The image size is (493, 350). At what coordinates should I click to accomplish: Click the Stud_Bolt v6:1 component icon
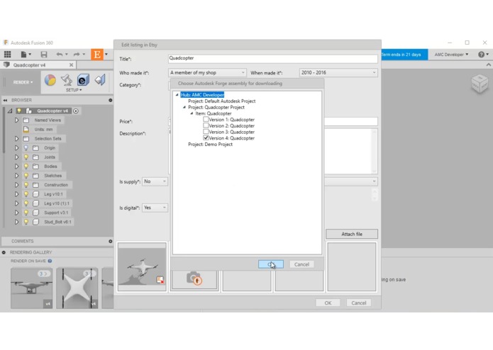[x=36, y=222]
